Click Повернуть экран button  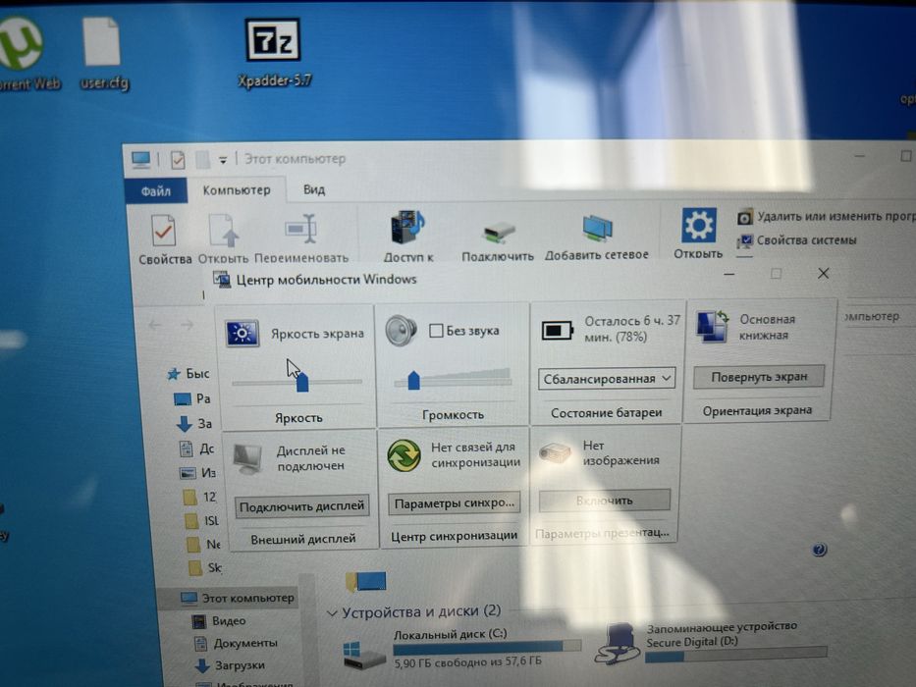click(x=759, y=377)
